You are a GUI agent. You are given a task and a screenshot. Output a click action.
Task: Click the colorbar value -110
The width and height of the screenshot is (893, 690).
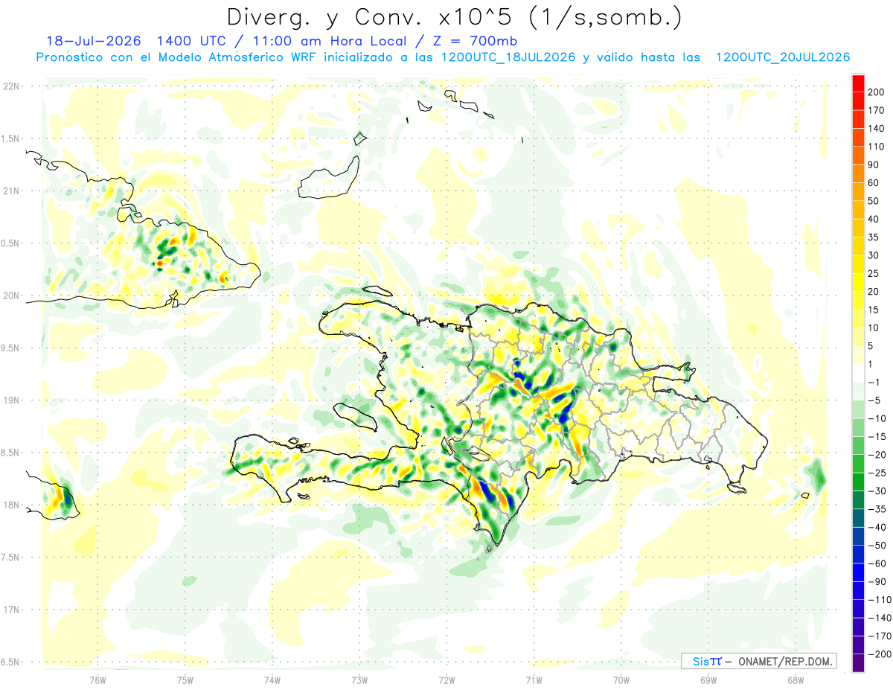pos(881,600)
